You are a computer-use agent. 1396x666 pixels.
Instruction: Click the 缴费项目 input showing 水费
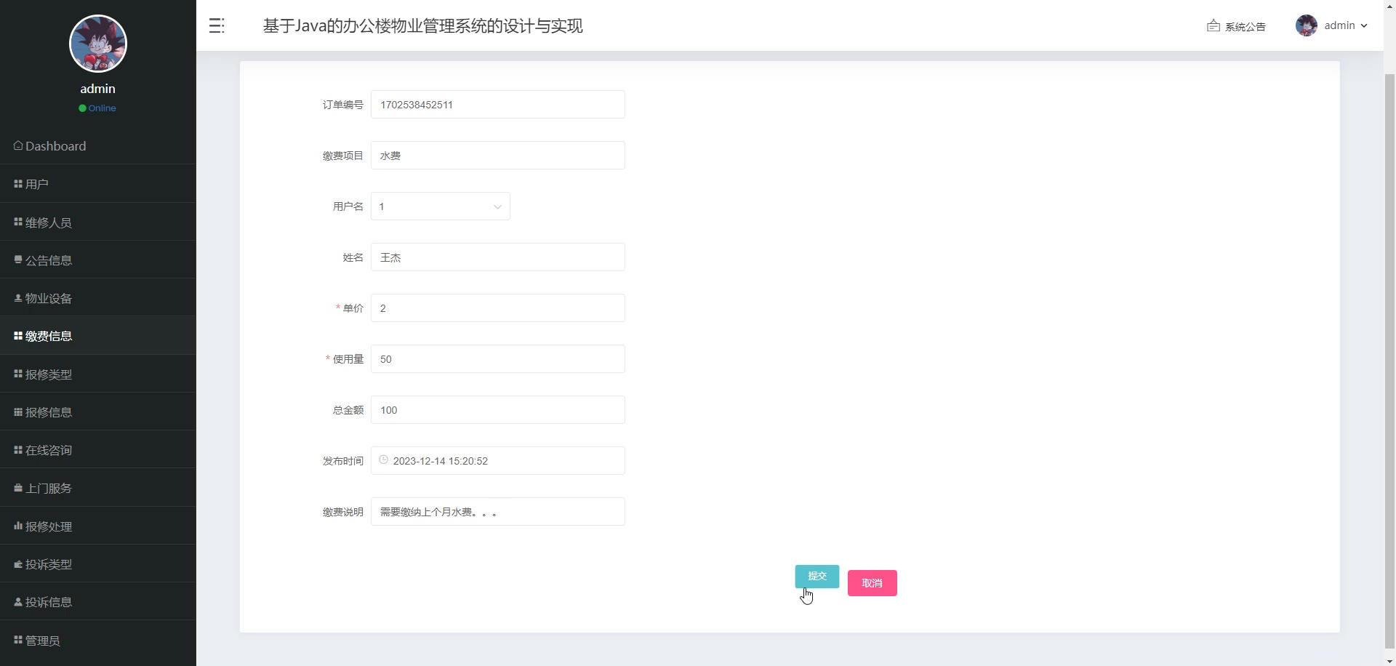tap(498, 156)
